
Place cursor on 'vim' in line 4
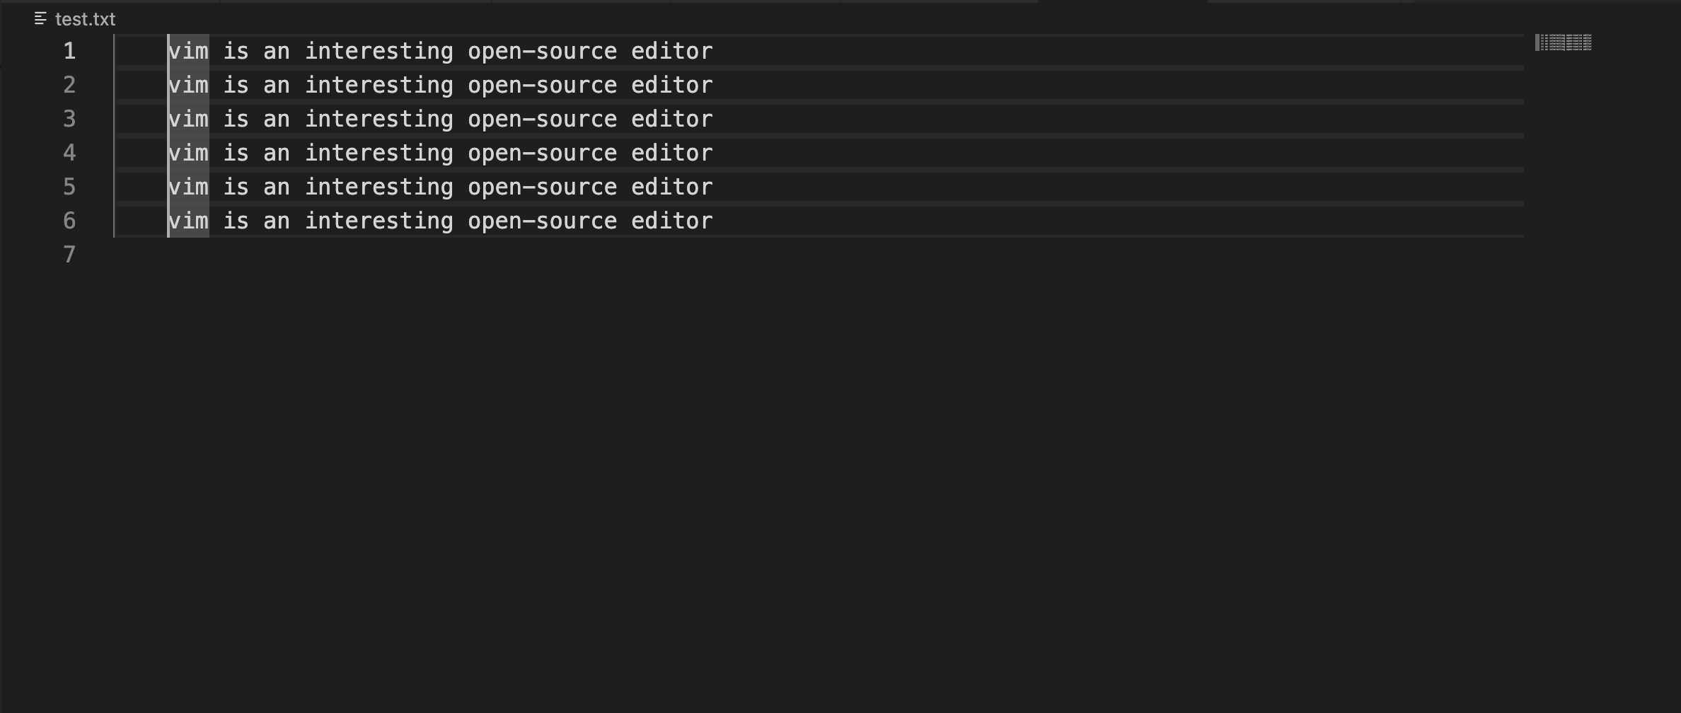coord(189,153)
